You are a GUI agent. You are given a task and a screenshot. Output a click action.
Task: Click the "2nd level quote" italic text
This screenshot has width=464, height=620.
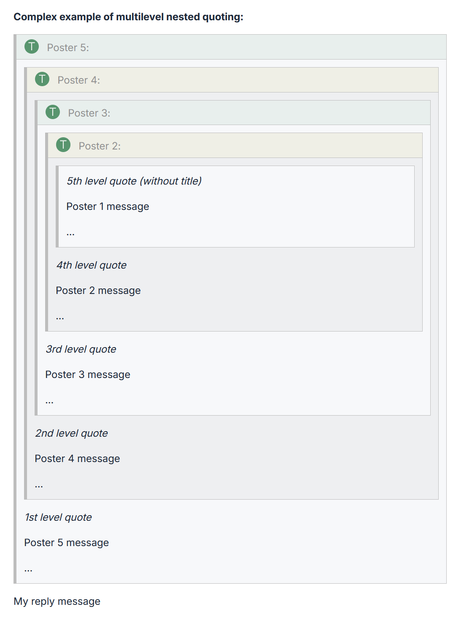[x=71, y=433]
